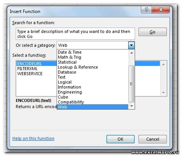Select Statistical from category list

pyautogui.click(x=93, y=62)
